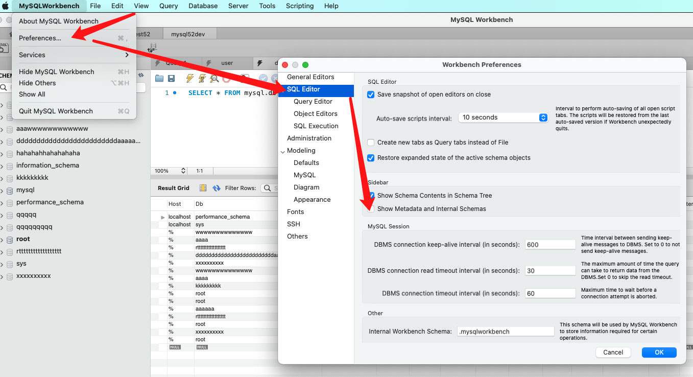693x377 pixels.
Task: Run current statement via lightning-cursor icon
Action: (x=202, y=78)
